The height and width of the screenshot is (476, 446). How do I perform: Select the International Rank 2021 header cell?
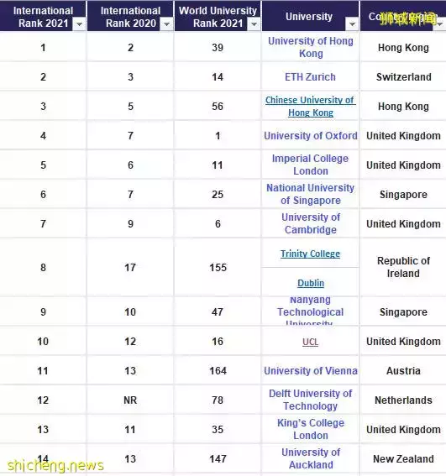pyautogui.click(x=43, y=16)
